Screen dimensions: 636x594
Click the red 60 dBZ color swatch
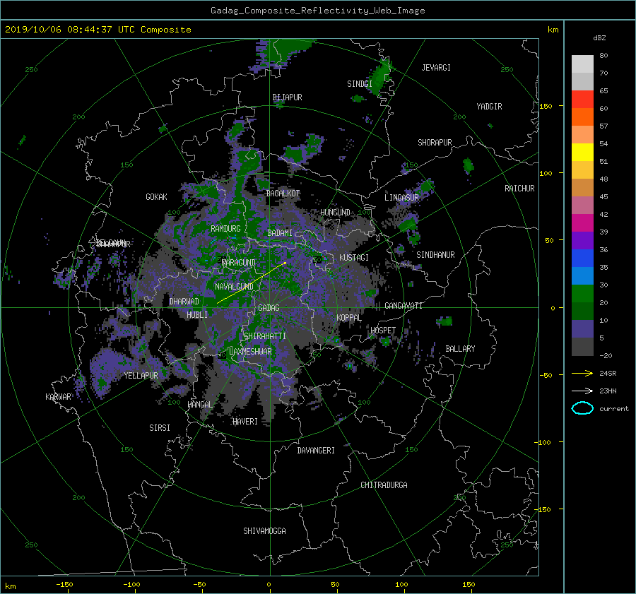[x=582, y=99]
